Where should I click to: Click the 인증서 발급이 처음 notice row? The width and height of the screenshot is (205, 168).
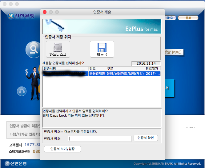coord(24,126)
